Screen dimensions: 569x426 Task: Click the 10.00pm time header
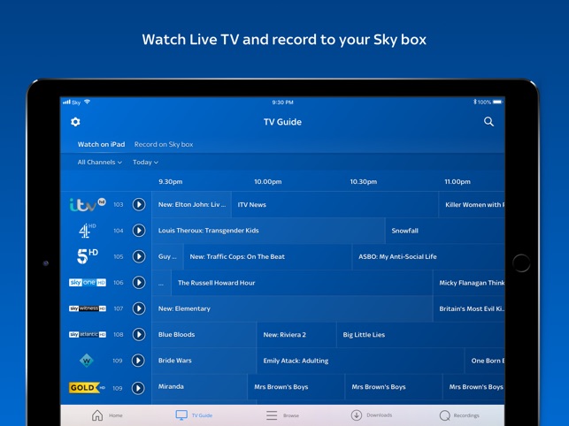pyautogui.click(x=268, y=182)
